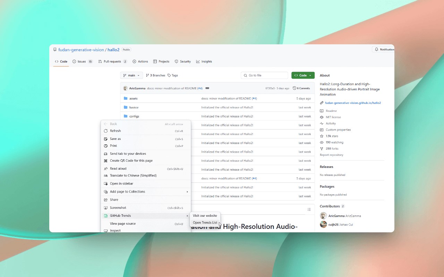Open the green Code dropdown button

303,75
